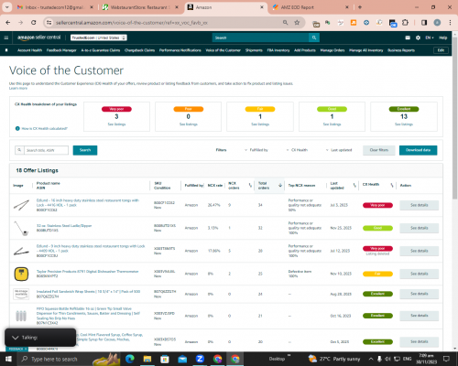
Task: Click the bookmark flag icon in the nav bar
Action: pos(6,50)
